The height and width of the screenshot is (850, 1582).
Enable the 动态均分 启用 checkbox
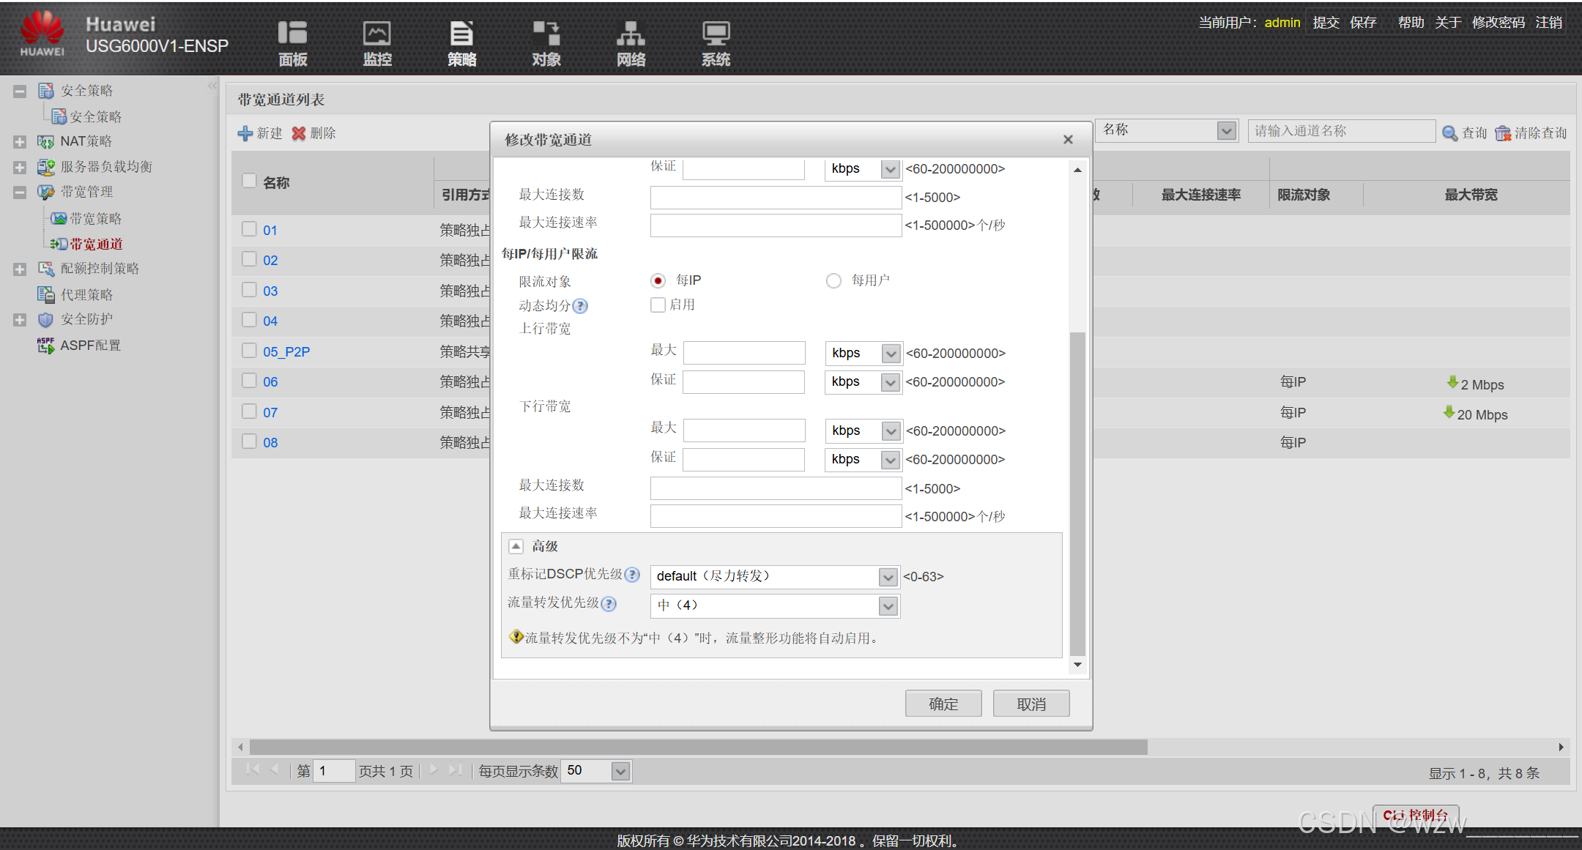(658, 305)
